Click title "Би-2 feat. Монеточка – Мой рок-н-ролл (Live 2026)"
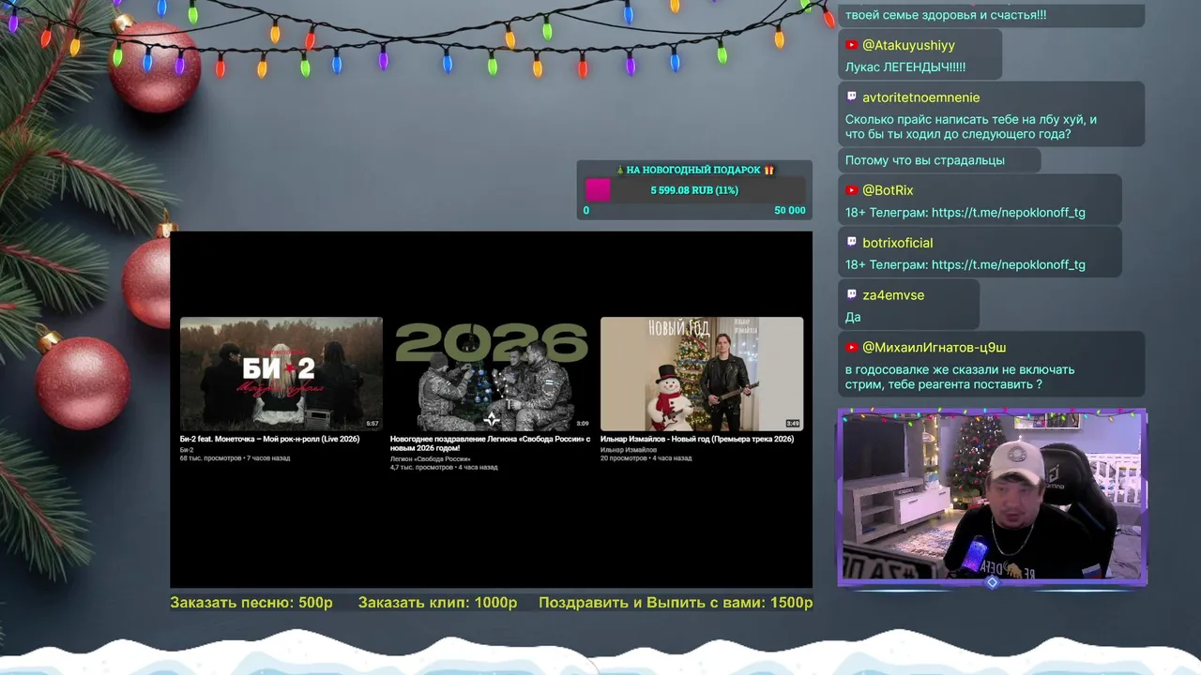This screenshot has height=675, width=1201. click(269, 439)
